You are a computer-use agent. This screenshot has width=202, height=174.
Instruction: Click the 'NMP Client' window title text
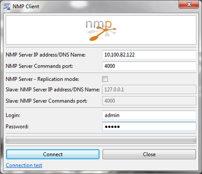click(x=26, y=7)
